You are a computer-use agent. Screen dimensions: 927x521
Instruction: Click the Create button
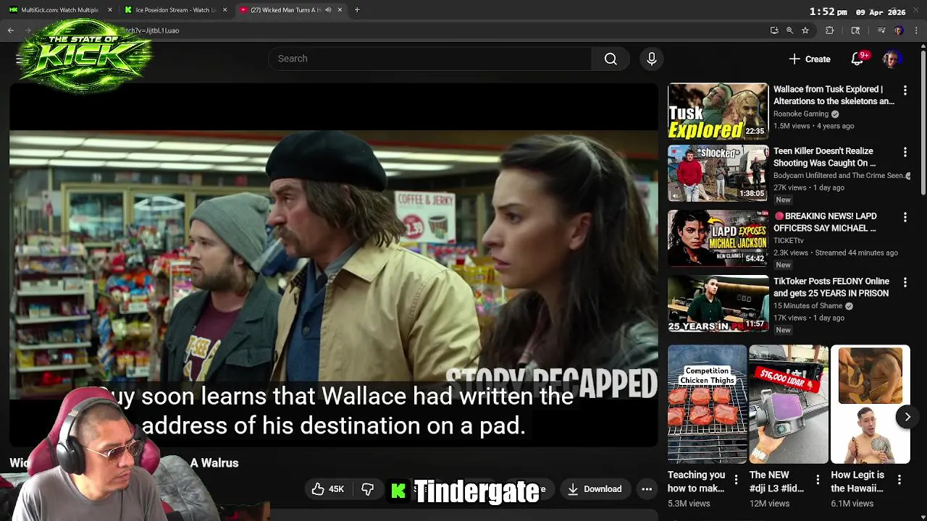tap(810, 59)
